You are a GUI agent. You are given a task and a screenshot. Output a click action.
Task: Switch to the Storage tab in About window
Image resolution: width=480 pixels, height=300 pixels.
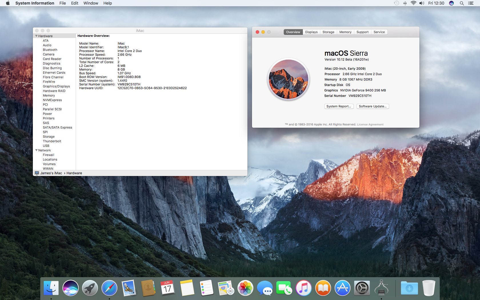[328, 32]
